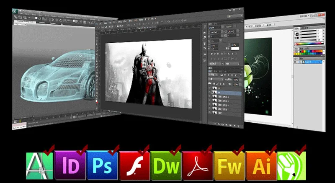Select the green Dw Dreamweaver icon
335x183 pixels.
pos(166,166)
